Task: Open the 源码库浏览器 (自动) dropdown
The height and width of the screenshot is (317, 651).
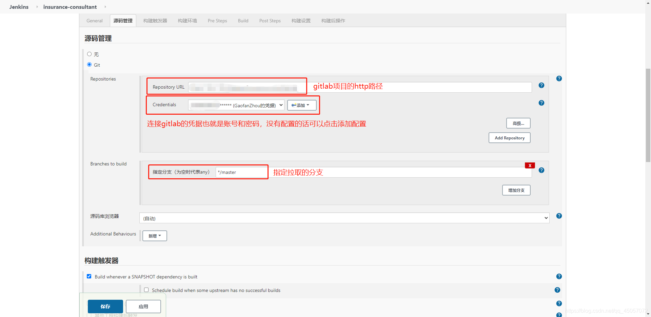Action: pyautogui.click(x=344, y=218)
